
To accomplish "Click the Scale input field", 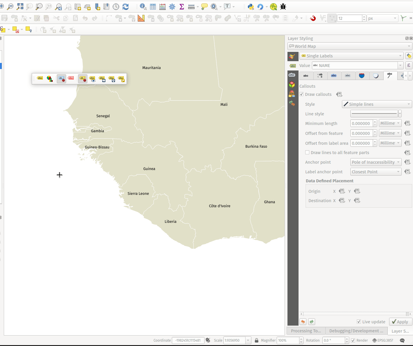I will [234, 340].
